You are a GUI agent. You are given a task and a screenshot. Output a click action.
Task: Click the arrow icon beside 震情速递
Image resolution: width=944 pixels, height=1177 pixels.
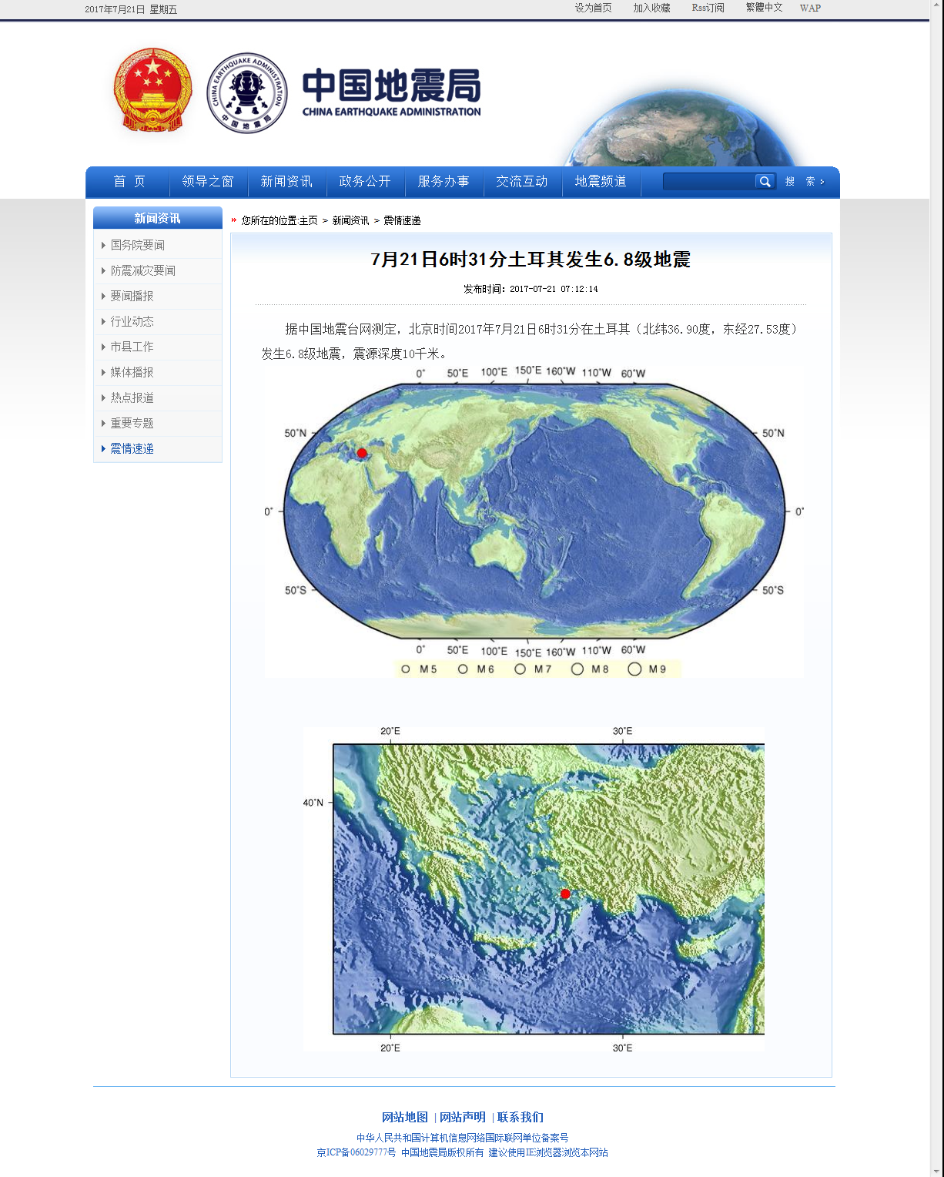pyautogui.click(x=102, y=448)
